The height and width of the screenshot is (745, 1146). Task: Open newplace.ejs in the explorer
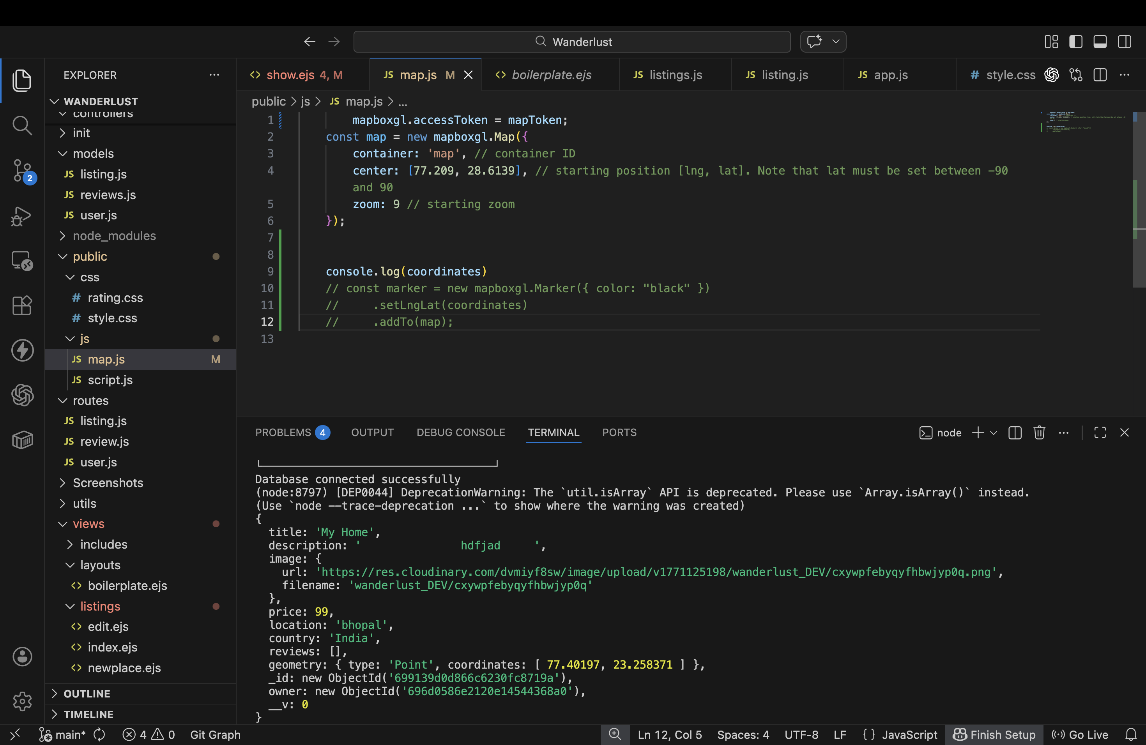pos(140,668)
